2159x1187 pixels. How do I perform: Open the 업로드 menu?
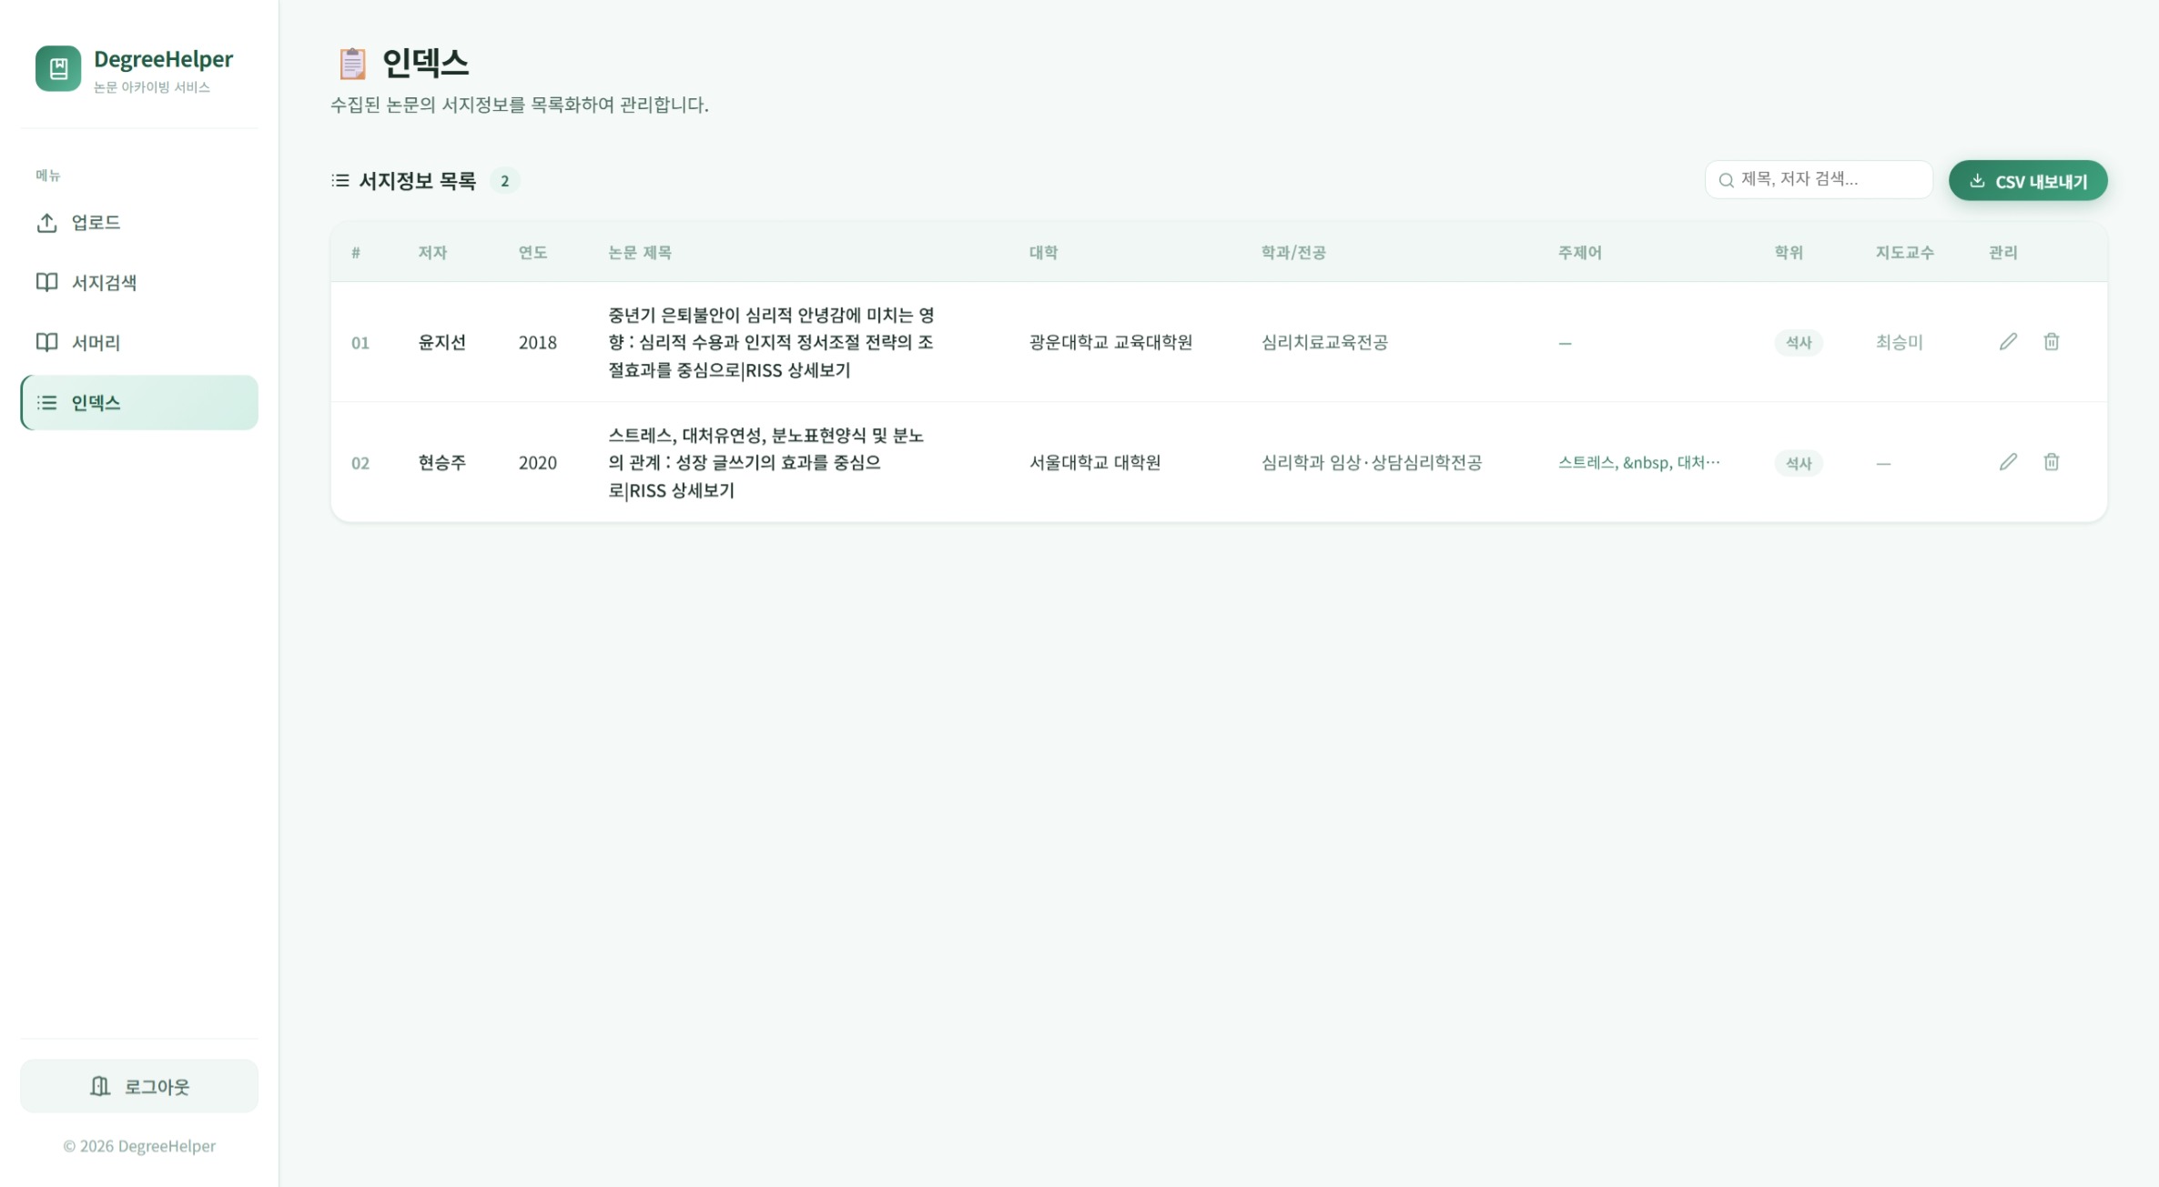(96, 223)
